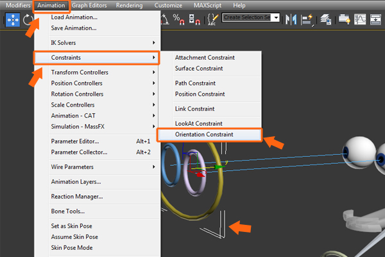Click the Align tool icon

[x=307, y=20]
